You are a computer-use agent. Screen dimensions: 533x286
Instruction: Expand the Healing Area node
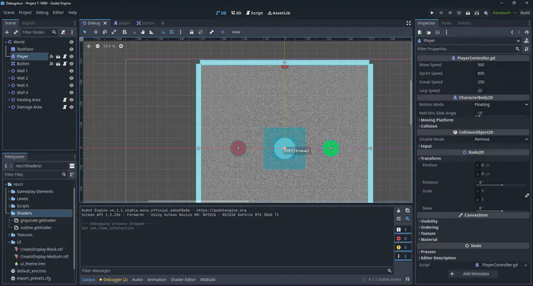coord(9,99)
